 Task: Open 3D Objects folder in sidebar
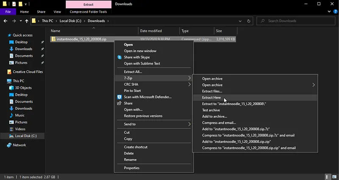click(x=24, y=88)
